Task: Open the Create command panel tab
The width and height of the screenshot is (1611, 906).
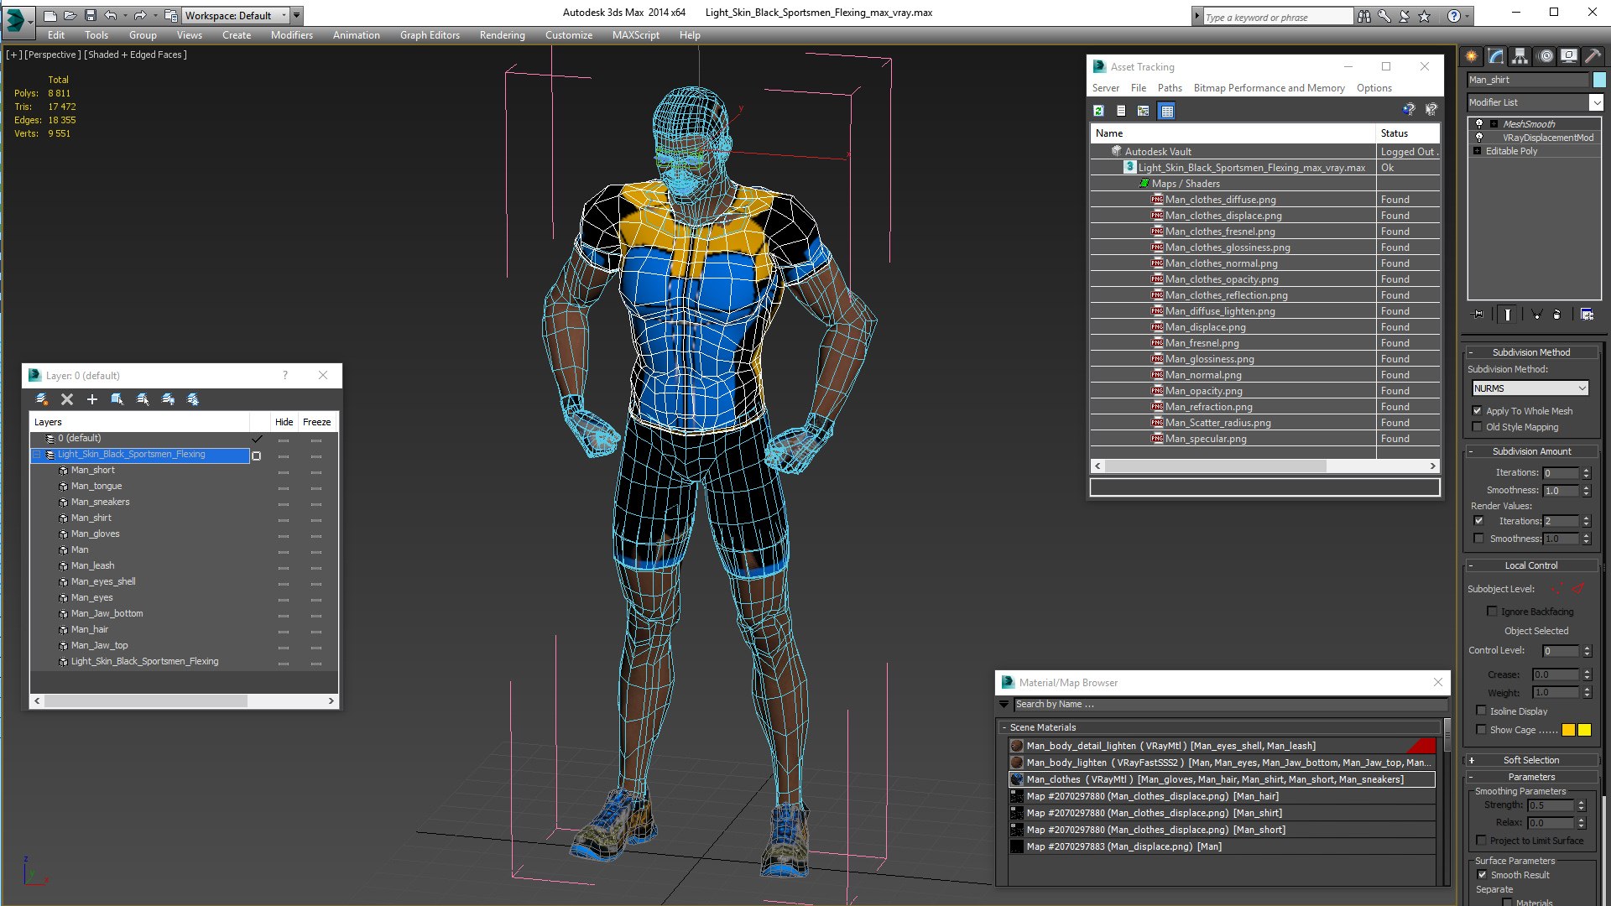Action: click(x=1472, y=56)
